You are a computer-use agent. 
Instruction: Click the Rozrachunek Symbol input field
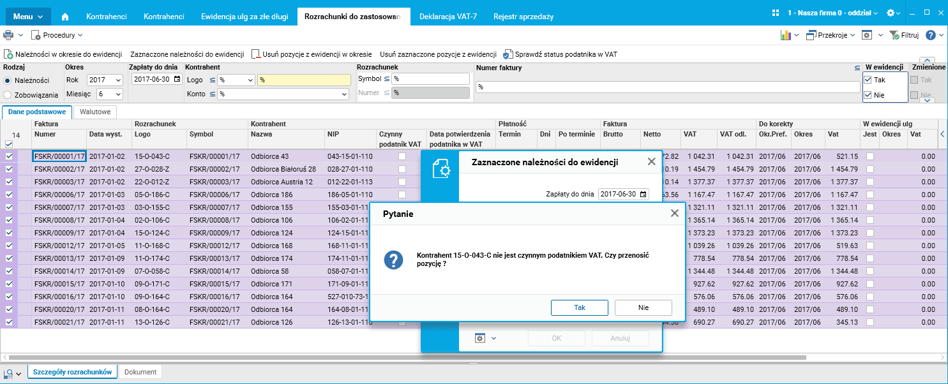(x=430, y=78)
